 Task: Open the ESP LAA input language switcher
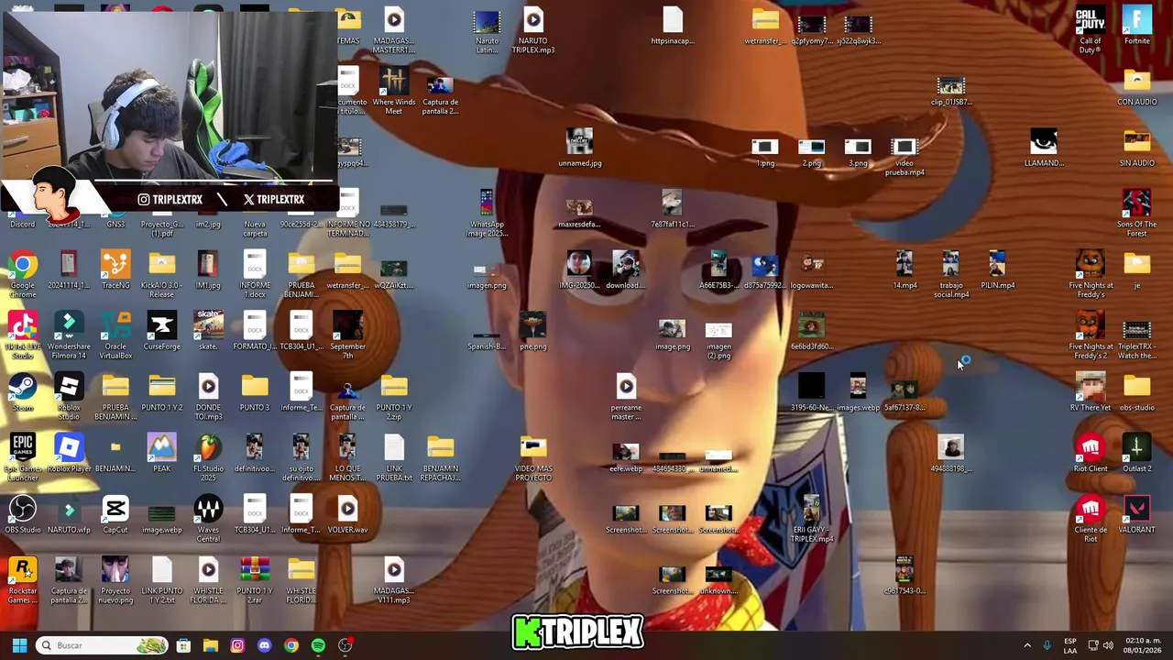[1070, 645]
